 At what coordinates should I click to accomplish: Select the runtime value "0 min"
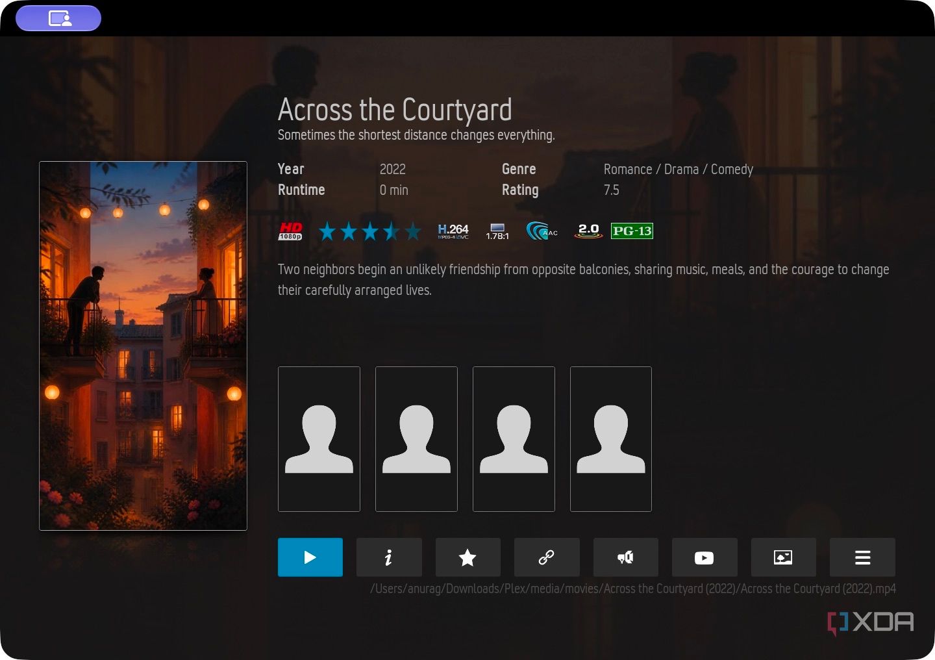394,190
